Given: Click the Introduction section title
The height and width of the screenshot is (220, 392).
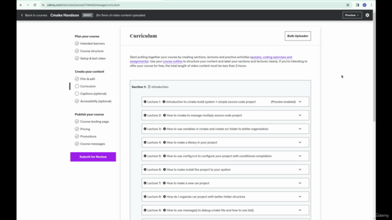Looking at the screenshot, I should click(x=160, y=87).
